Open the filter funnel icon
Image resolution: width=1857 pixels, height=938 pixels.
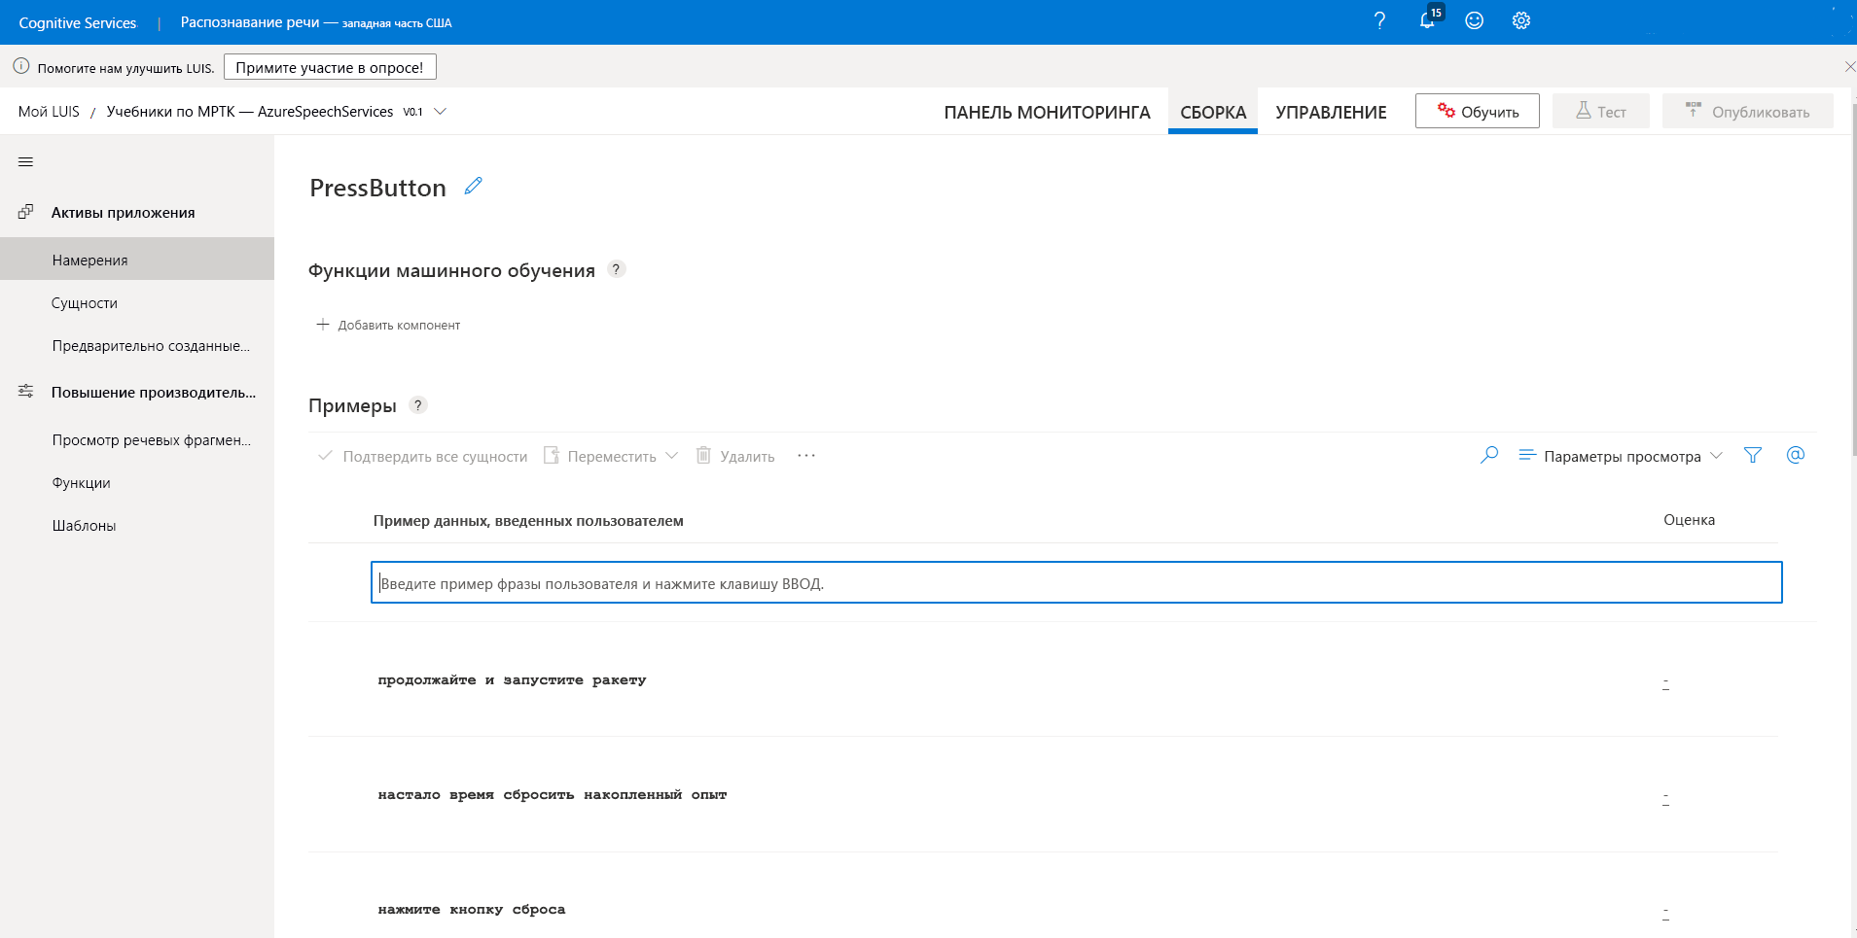tap(1752, 454)
